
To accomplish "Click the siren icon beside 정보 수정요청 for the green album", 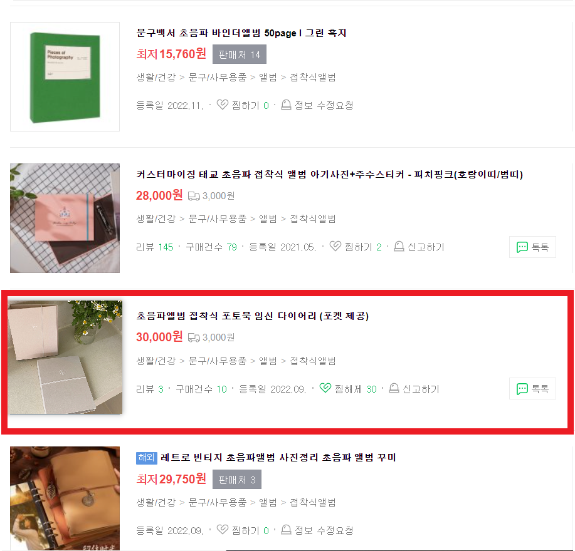I will [x=286, y=105].
